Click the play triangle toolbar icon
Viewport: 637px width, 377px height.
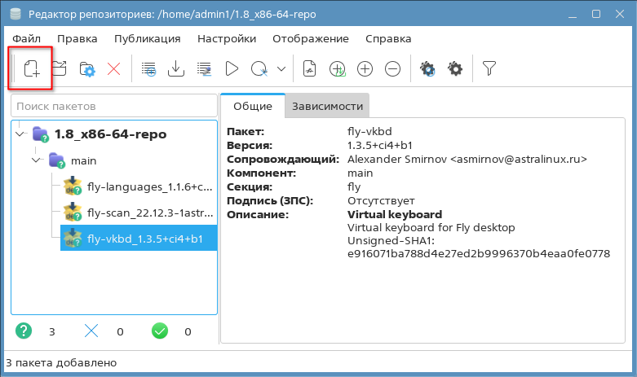click(231, 69)
